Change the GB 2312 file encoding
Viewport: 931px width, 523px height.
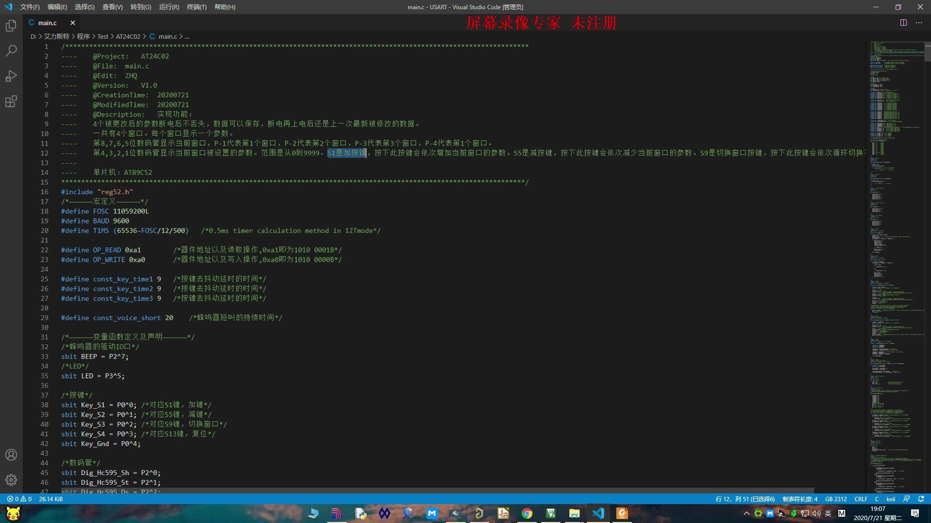click(x=835, y=499)
